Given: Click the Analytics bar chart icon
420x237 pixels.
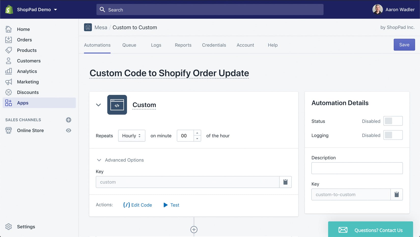Looking at the screenshot, I should tap(8, 71).
